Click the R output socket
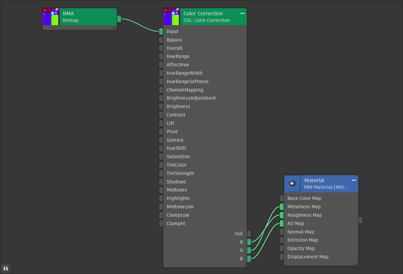Viewport: 403px width, 274px height. pyautogui.click(x=249, y=242)
